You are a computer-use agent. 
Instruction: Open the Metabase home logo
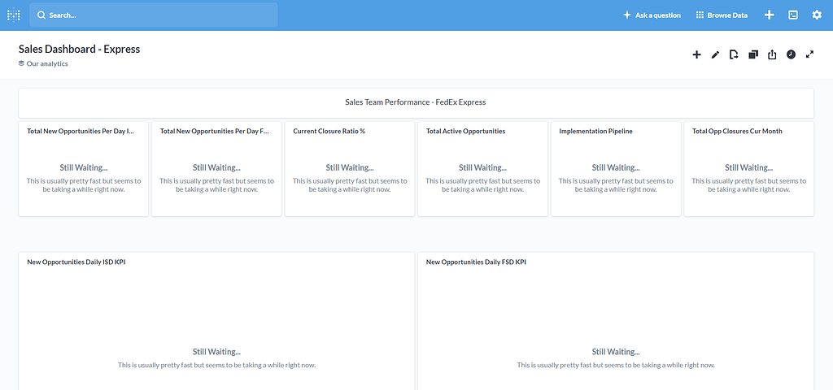[14, 15]
